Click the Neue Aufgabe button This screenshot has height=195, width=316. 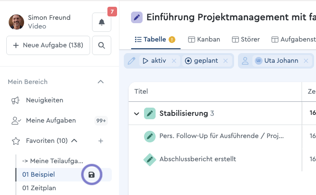click(48, 45)
